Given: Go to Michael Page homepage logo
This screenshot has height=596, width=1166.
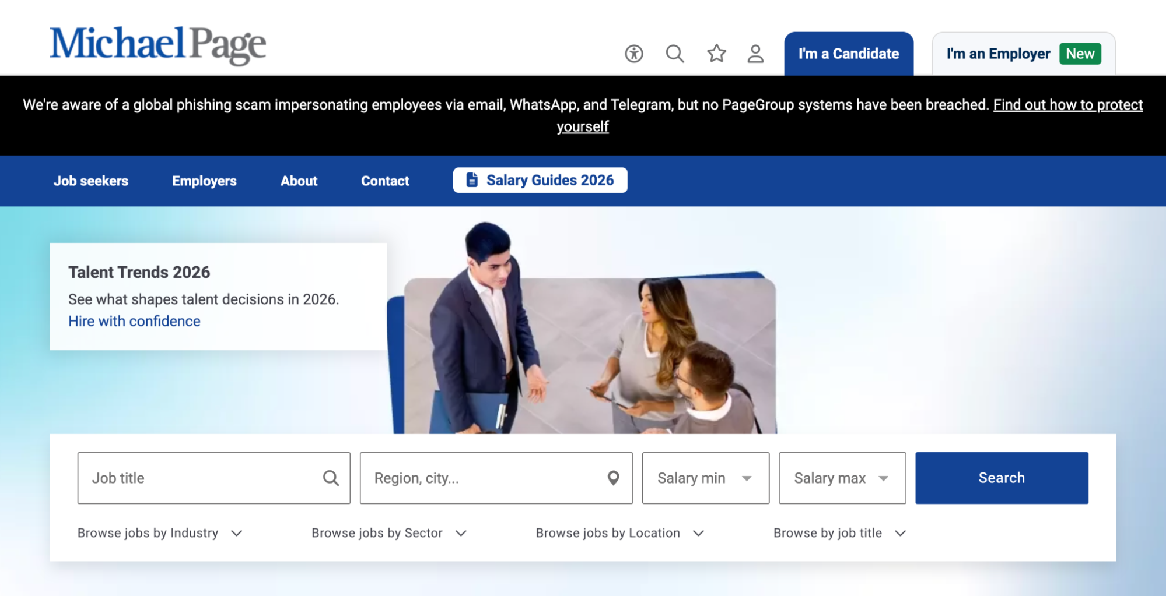Looking at the screenshot, I should click(x=157, y=45).
